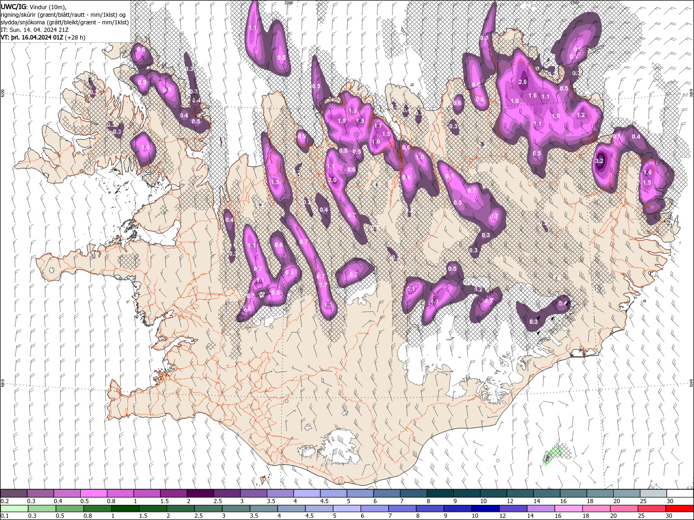
Task: Click the violet 14–16 lower legend swatch
Action: [541, 508]
